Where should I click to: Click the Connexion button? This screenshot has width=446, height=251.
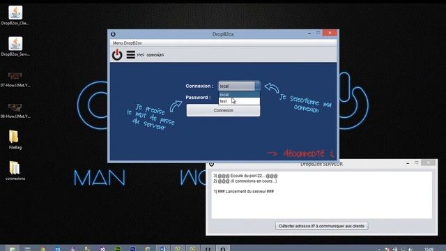click(223, 110)
